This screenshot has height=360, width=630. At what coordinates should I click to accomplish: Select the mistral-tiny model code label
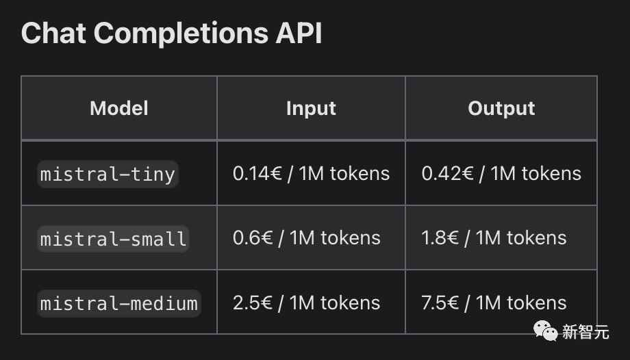108,174
